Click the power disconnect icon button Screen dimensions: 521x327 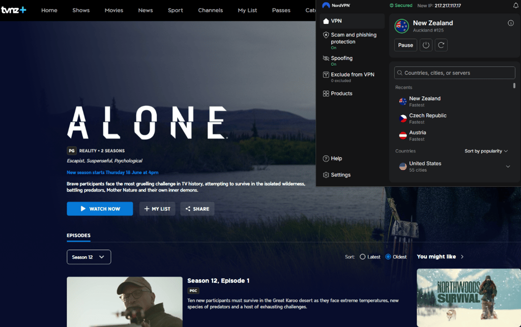(426, 45)
